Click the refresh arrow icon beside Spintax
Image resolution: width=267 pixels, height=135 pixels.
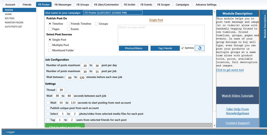199,48
